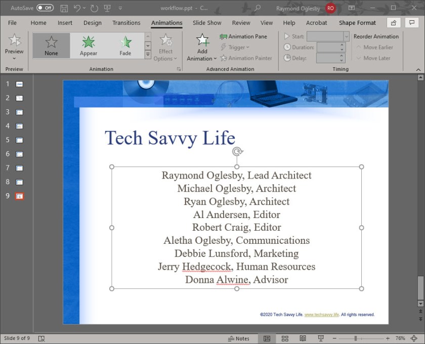
Task: Apply the Appear animation effect
Action: tap(88, 45)
